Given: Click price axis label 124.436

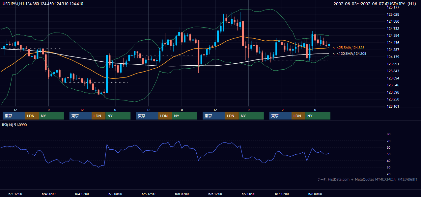Looking at the screenshot, I should pos(393,43).
